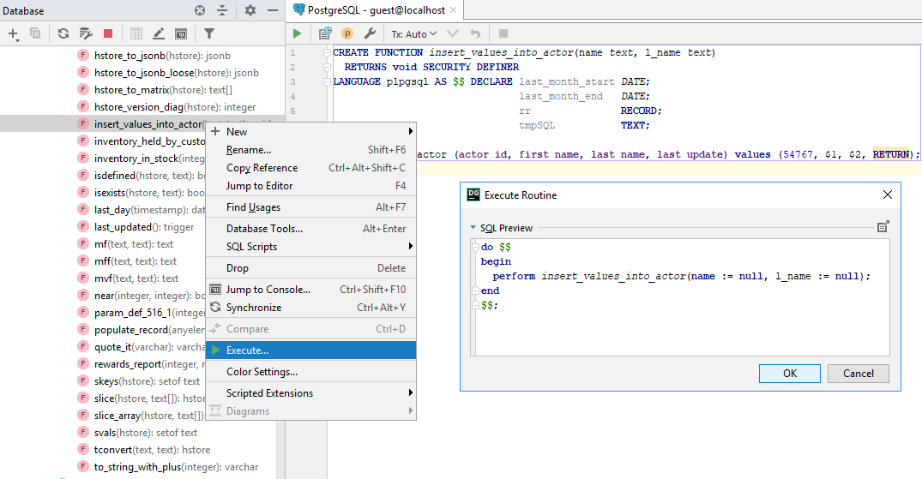Click the rollback arrow icon
The image size is (922, 479).
tap(475, 33)
